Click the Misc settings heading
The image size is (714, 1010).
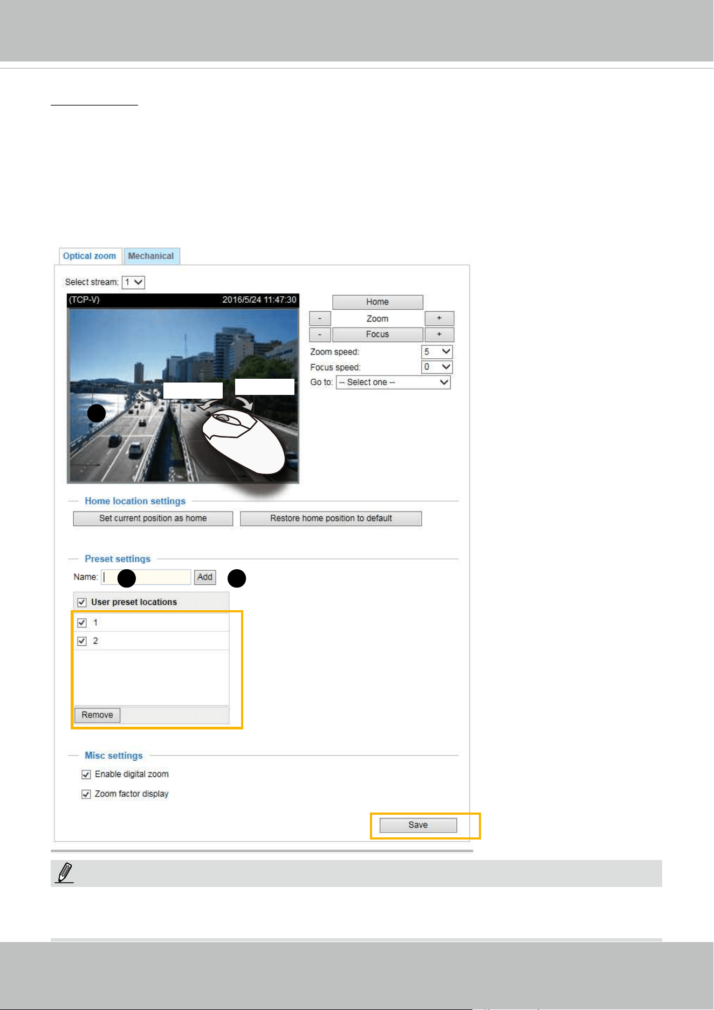coord(114,756)
